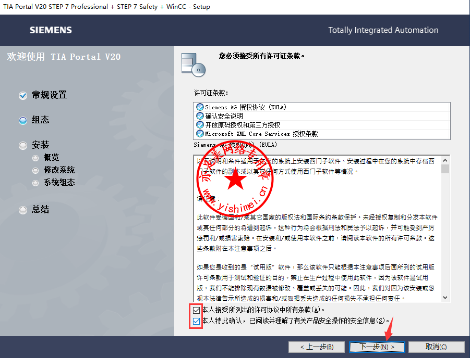Click the 许可证条款: label
Viewport: 470px width, 358px height.
point(211,93)
